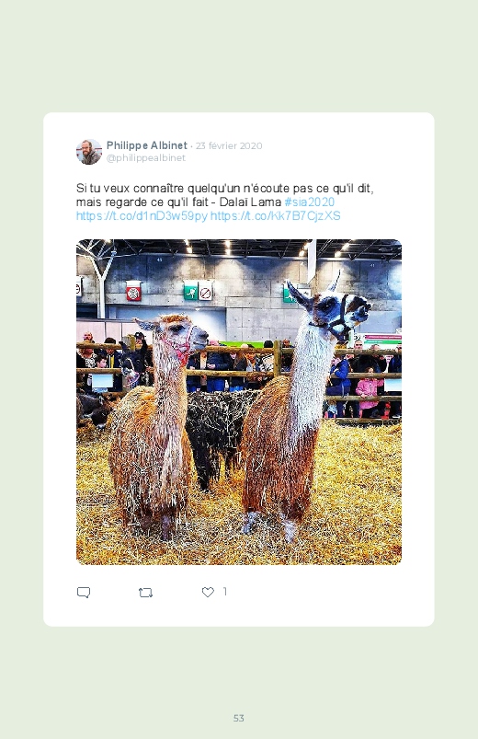This screenshot has height=739, width=478.
Task: Open the Philippe Albinet display name
Action: point(147,145)
